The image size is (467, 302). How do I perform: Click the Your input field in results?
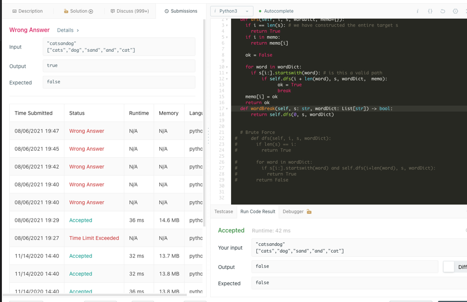pos(359,247)
